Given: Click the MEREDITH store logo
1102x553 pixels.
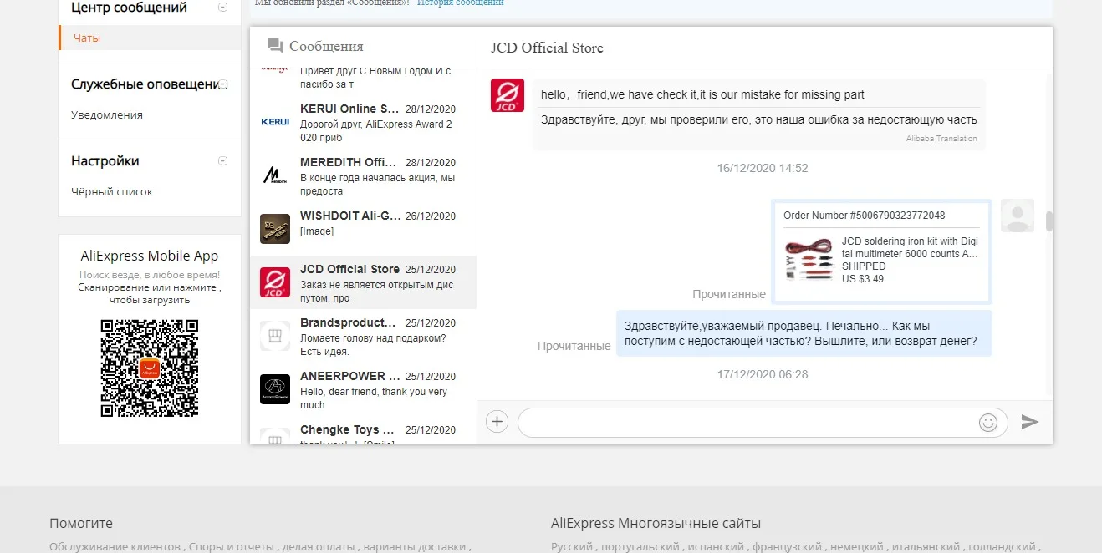Looking at the screenshot, I should 275,175.
